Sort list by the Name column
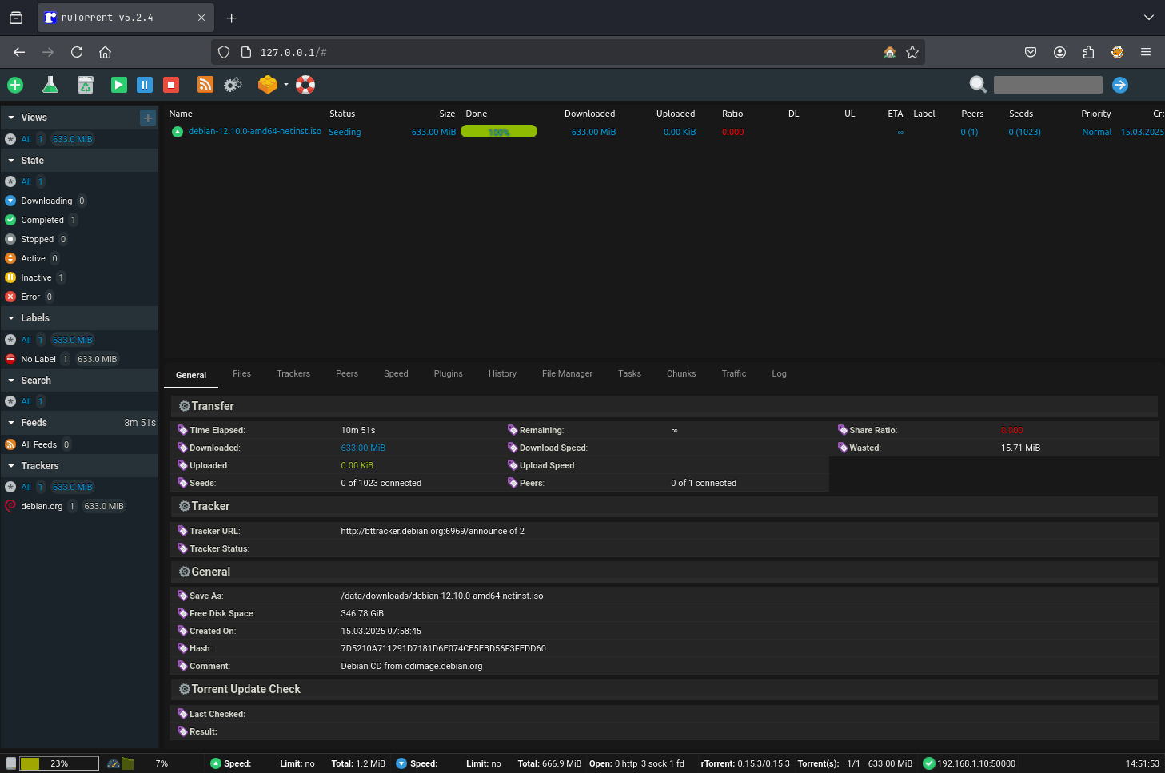The width and height of the screenshot is (1165, 773). tap(181, 114)
